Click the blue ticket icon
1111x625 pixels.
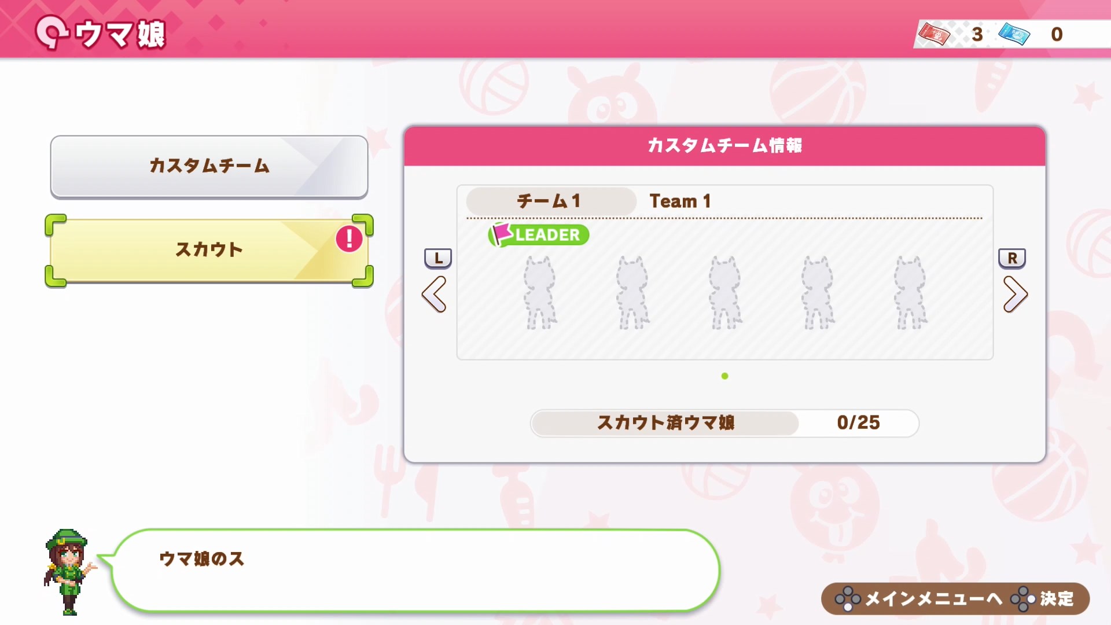click(1014, 34)
